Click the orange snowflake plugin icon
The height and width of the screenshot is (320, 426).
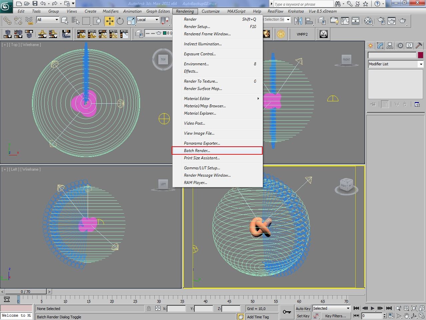[x=281, y=34]
